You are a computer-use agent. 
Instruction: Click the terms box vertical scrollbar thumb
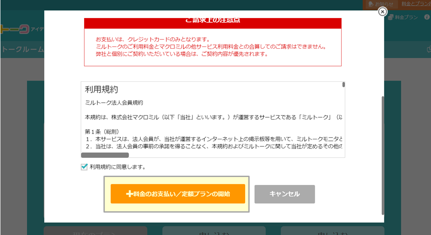(343, 85)
